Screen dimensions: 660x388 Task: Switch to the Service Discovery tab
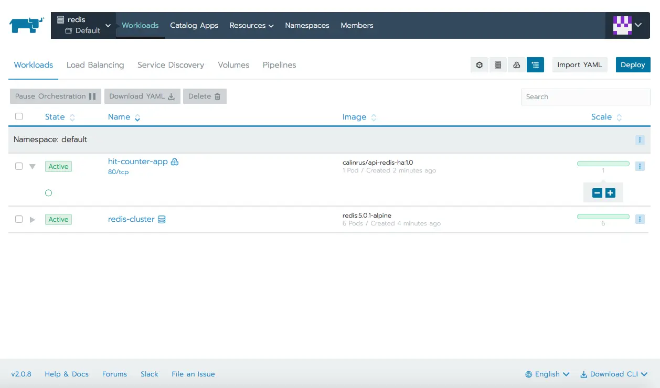pyautogui.click(x=171, y=65)
